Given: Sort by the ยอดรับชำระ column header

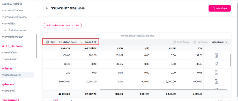Looking at the screenshot, I should click(x=85, y=48).
